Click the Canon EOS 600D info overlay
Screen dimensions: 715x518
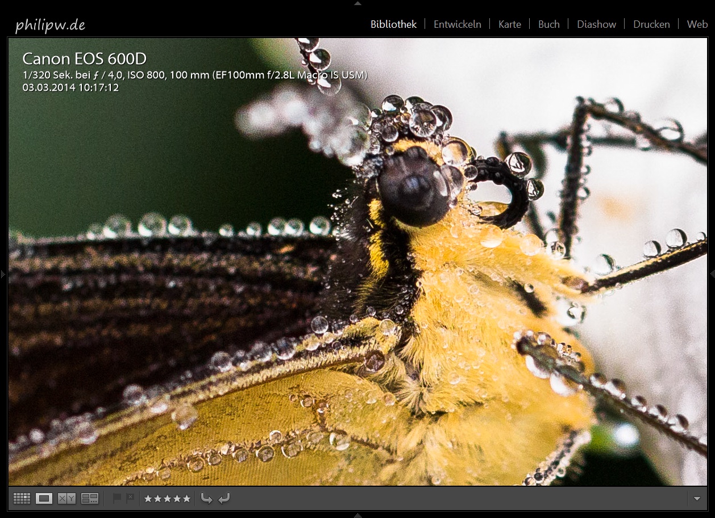[84, 58]
